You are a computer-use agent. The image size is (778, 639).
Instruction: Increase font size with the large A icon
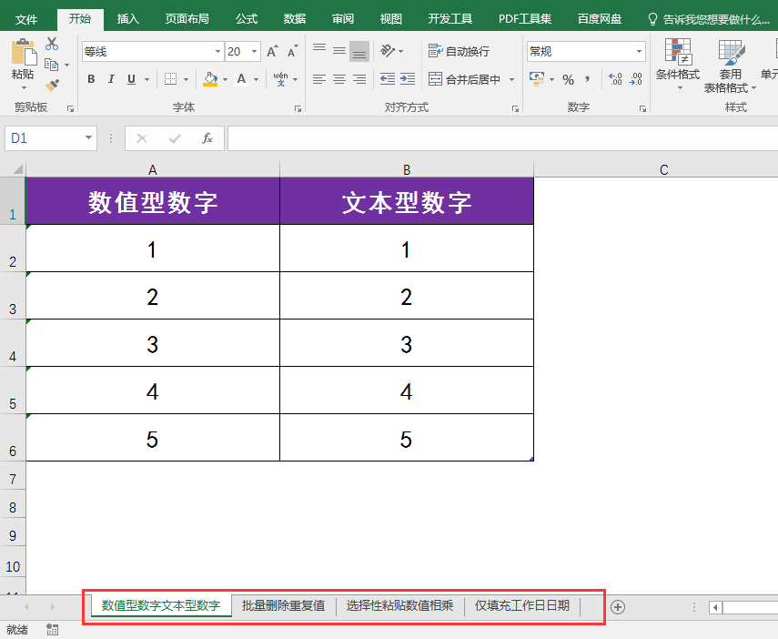point(272,51)
